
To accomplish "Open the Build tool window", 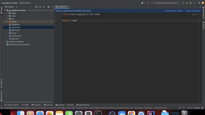I will [x=70, y=105].
